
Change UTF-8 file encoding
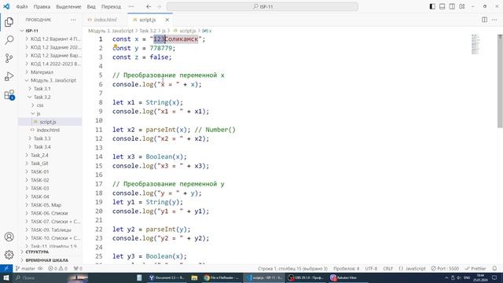(x=371, y=269)
